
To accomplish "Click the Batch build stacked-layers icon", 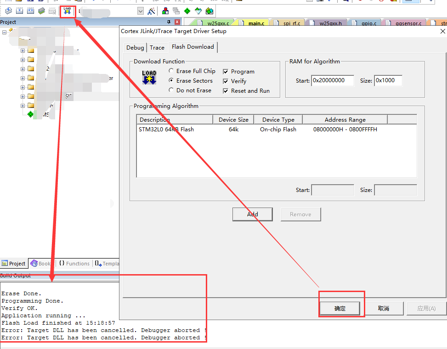I will point(42,11).
